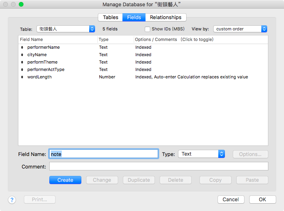The width and height of the screenshot is (284, 211).
Task: Select the wordLength field row
Action: (x=143, y=77)
